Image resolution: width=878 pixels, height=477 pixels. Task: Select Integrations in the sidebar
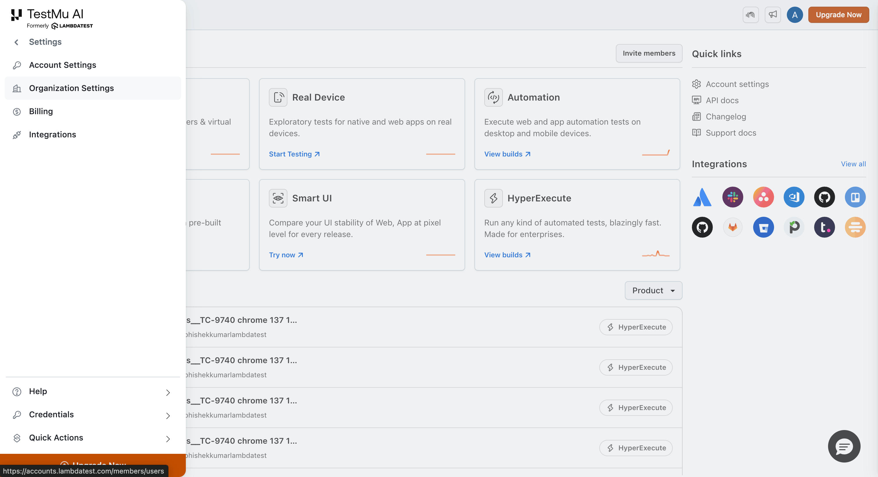tap(53, 134)
